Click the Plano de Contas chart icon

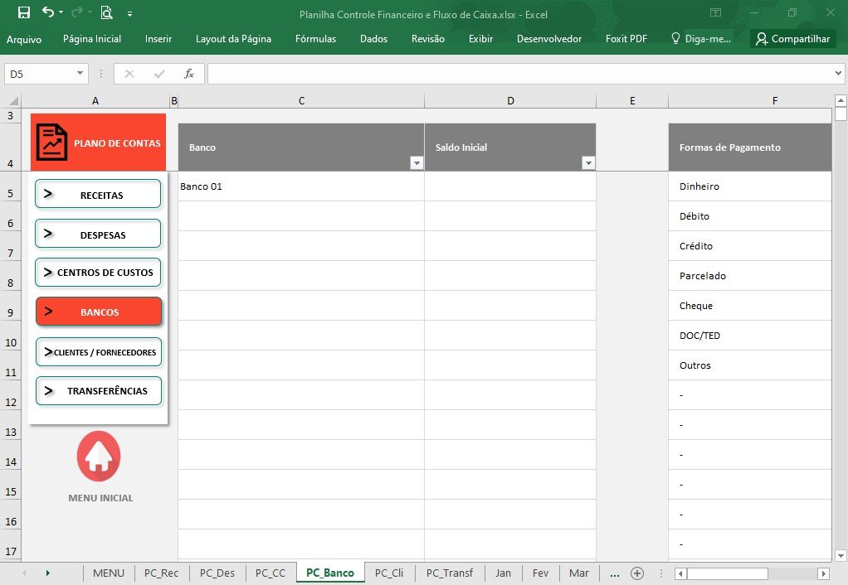[51, 142]
